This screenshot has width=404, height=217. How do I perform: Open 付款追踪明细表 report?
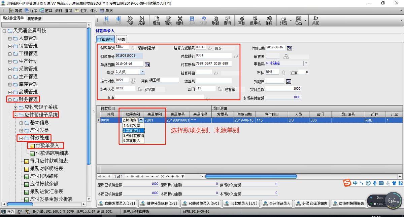[49, 153]
